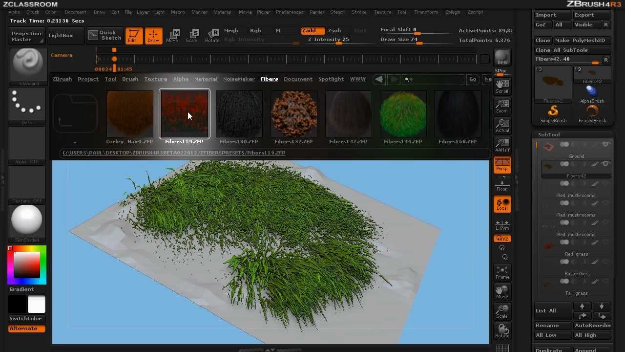
Task: Click the Import button
Action: (553, 15)
